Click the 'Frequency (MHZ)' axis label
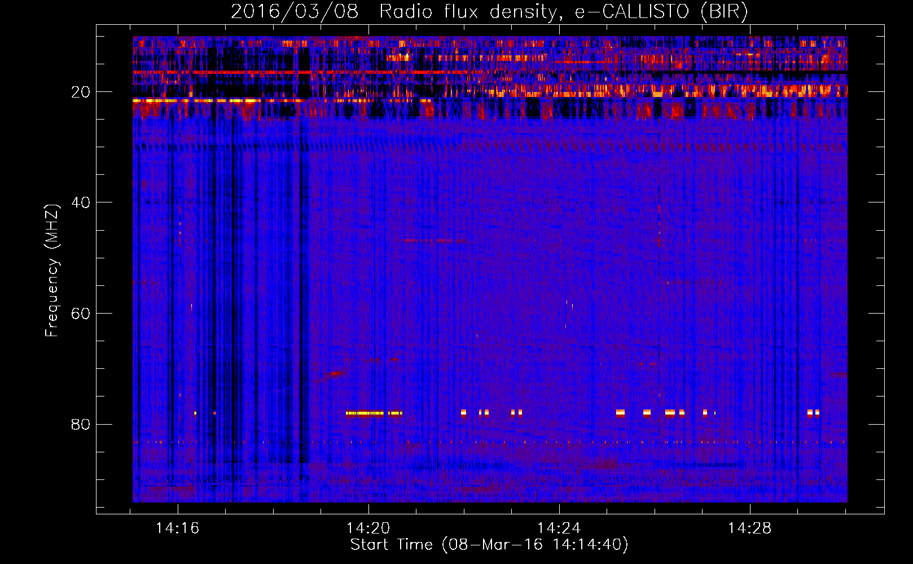 pos(51,271)
